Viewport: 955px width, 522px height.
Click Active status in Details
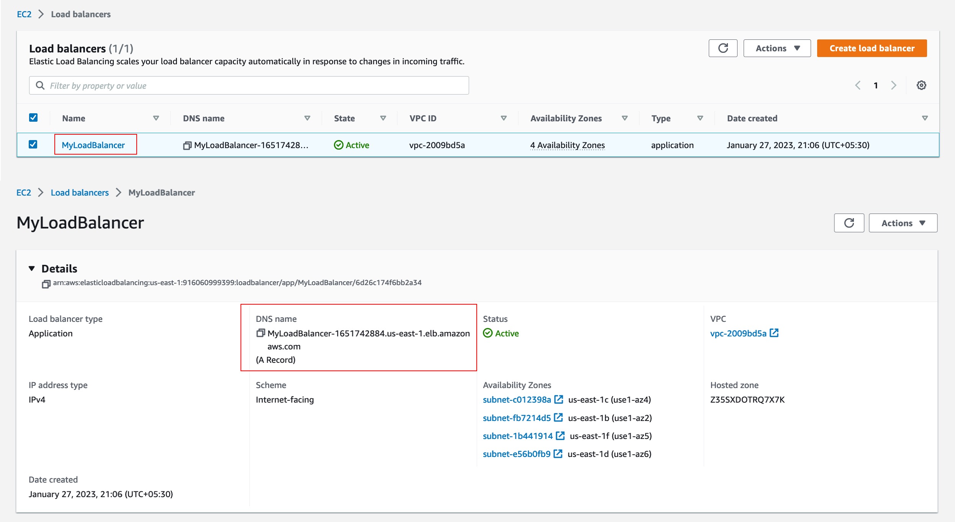[x=501, y=333]
